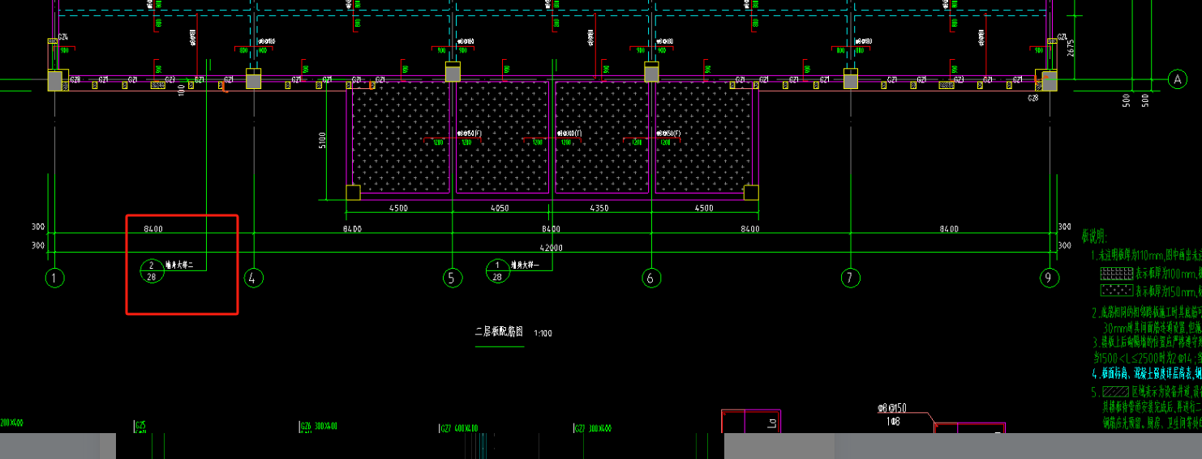Image resolution: width=1202 pixels, height=459 pixels.
Task: Select axis bubble number 7
Action: coord(850,278)
